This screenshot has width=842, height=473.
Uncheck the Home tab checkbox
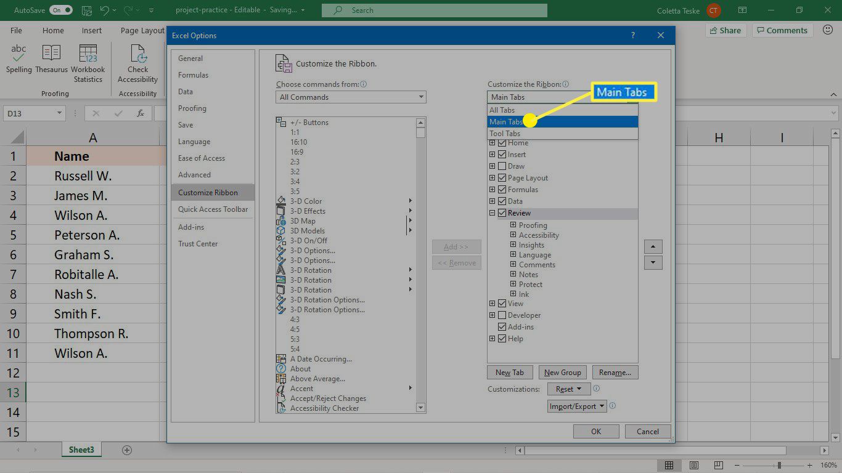pos(502,143)
